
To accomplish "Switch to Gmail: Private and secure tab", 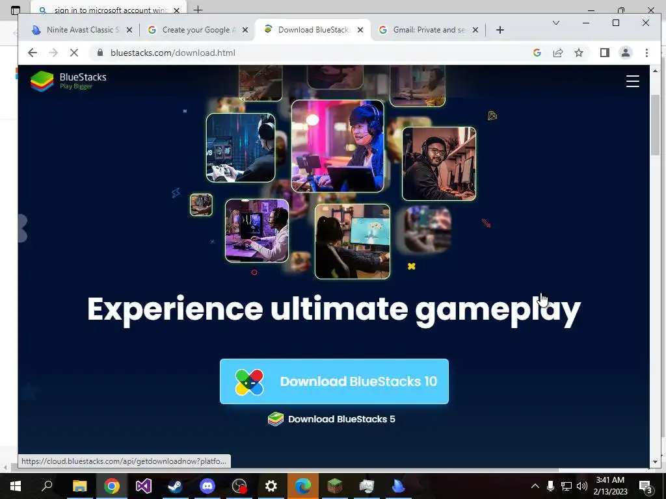I will coord(429,30).
